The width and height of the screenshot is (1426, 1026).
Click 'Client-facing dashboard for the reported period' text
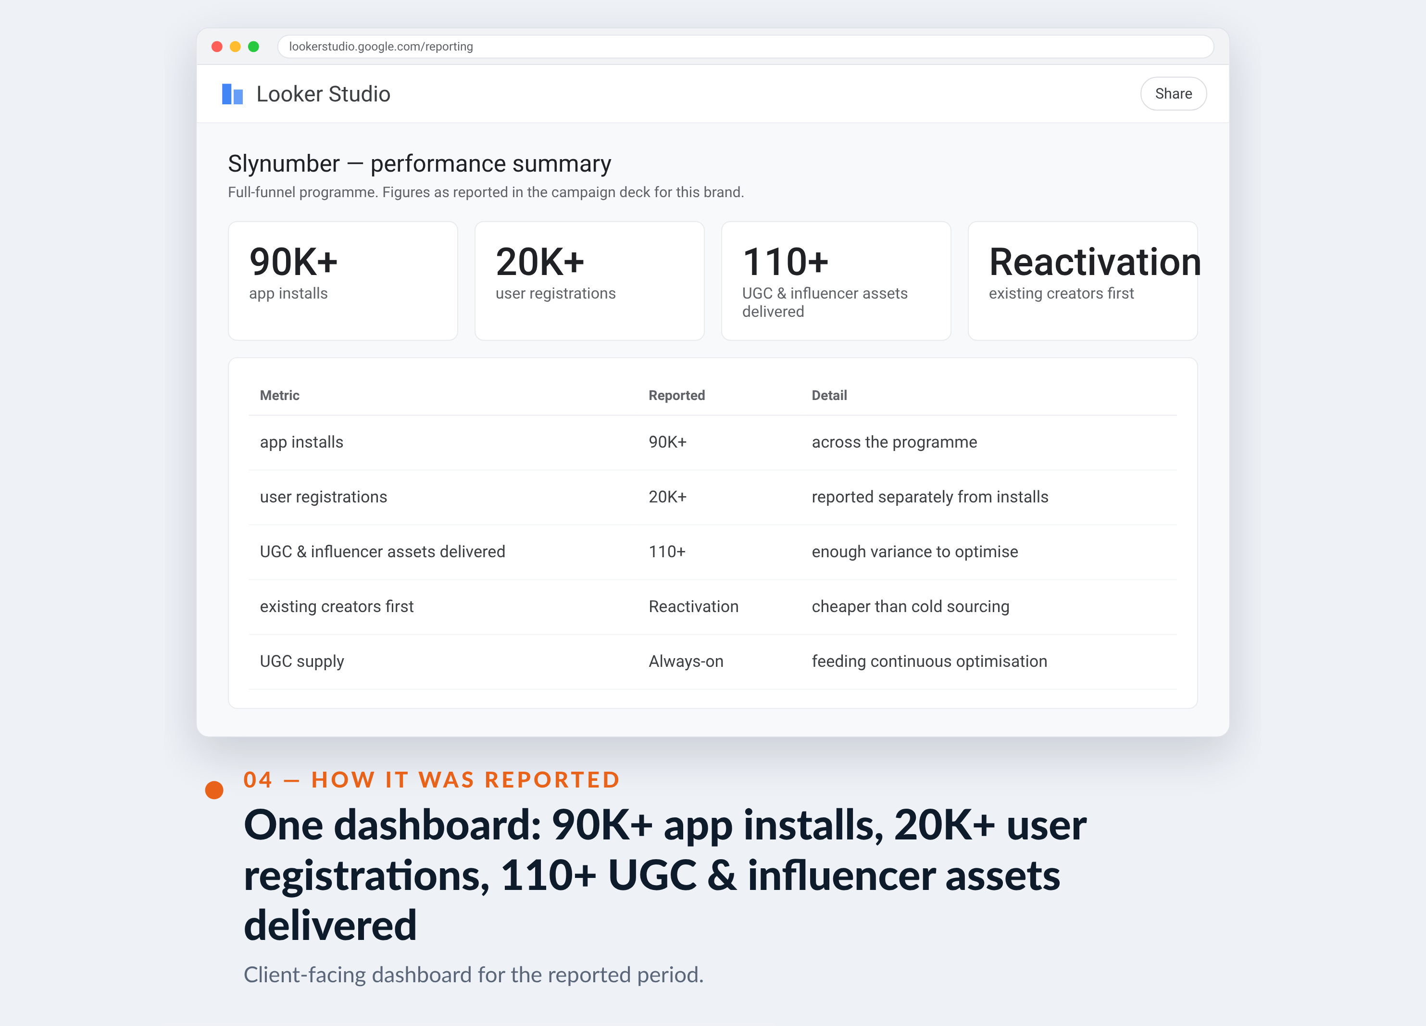[x=474, y=975]
